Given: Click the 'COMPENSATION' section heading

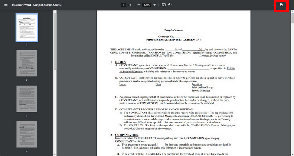Looking at the screenshot, I should [x=127, y=135].
